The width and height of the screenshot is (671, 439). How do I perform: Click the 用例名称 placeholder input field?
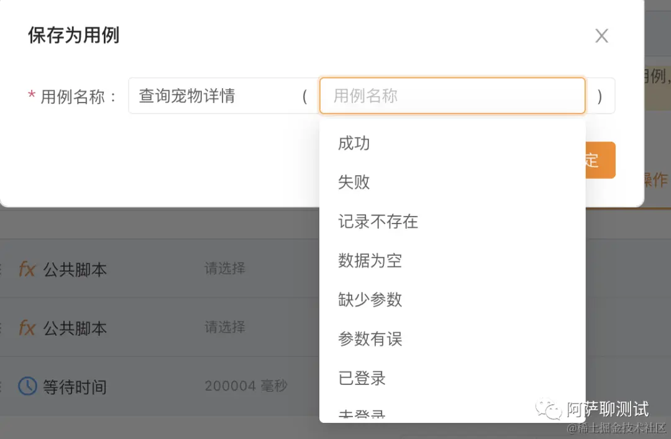452,96
